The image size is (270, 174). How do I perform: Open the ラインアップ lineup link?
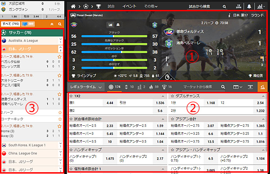(84, 76)
